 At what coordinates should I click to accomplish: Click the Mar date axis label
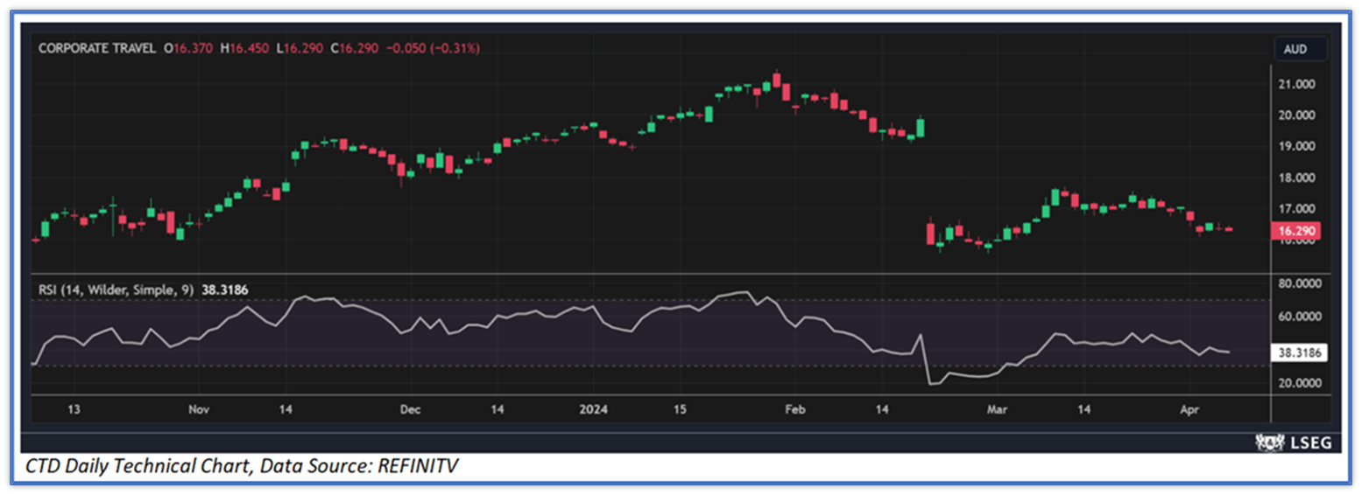[996, 408]
